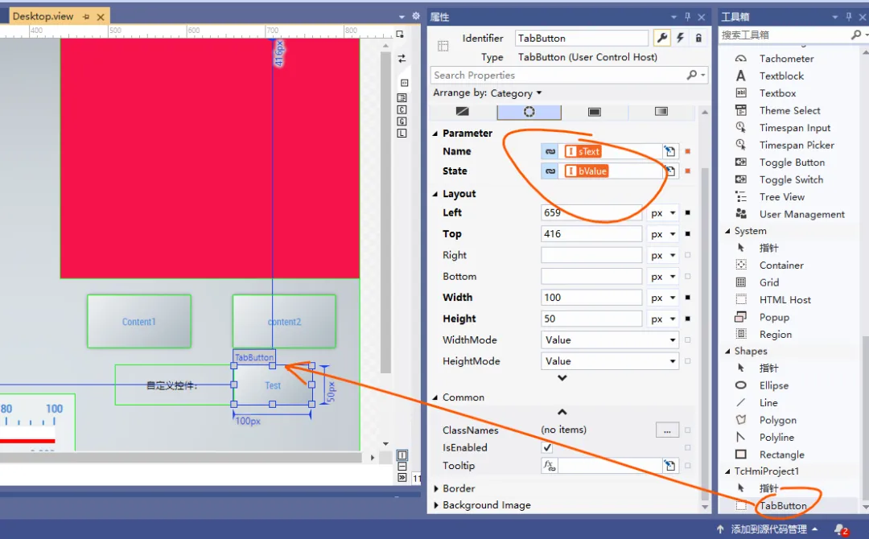Open binding picker for State parameter

tap(669, 171)
